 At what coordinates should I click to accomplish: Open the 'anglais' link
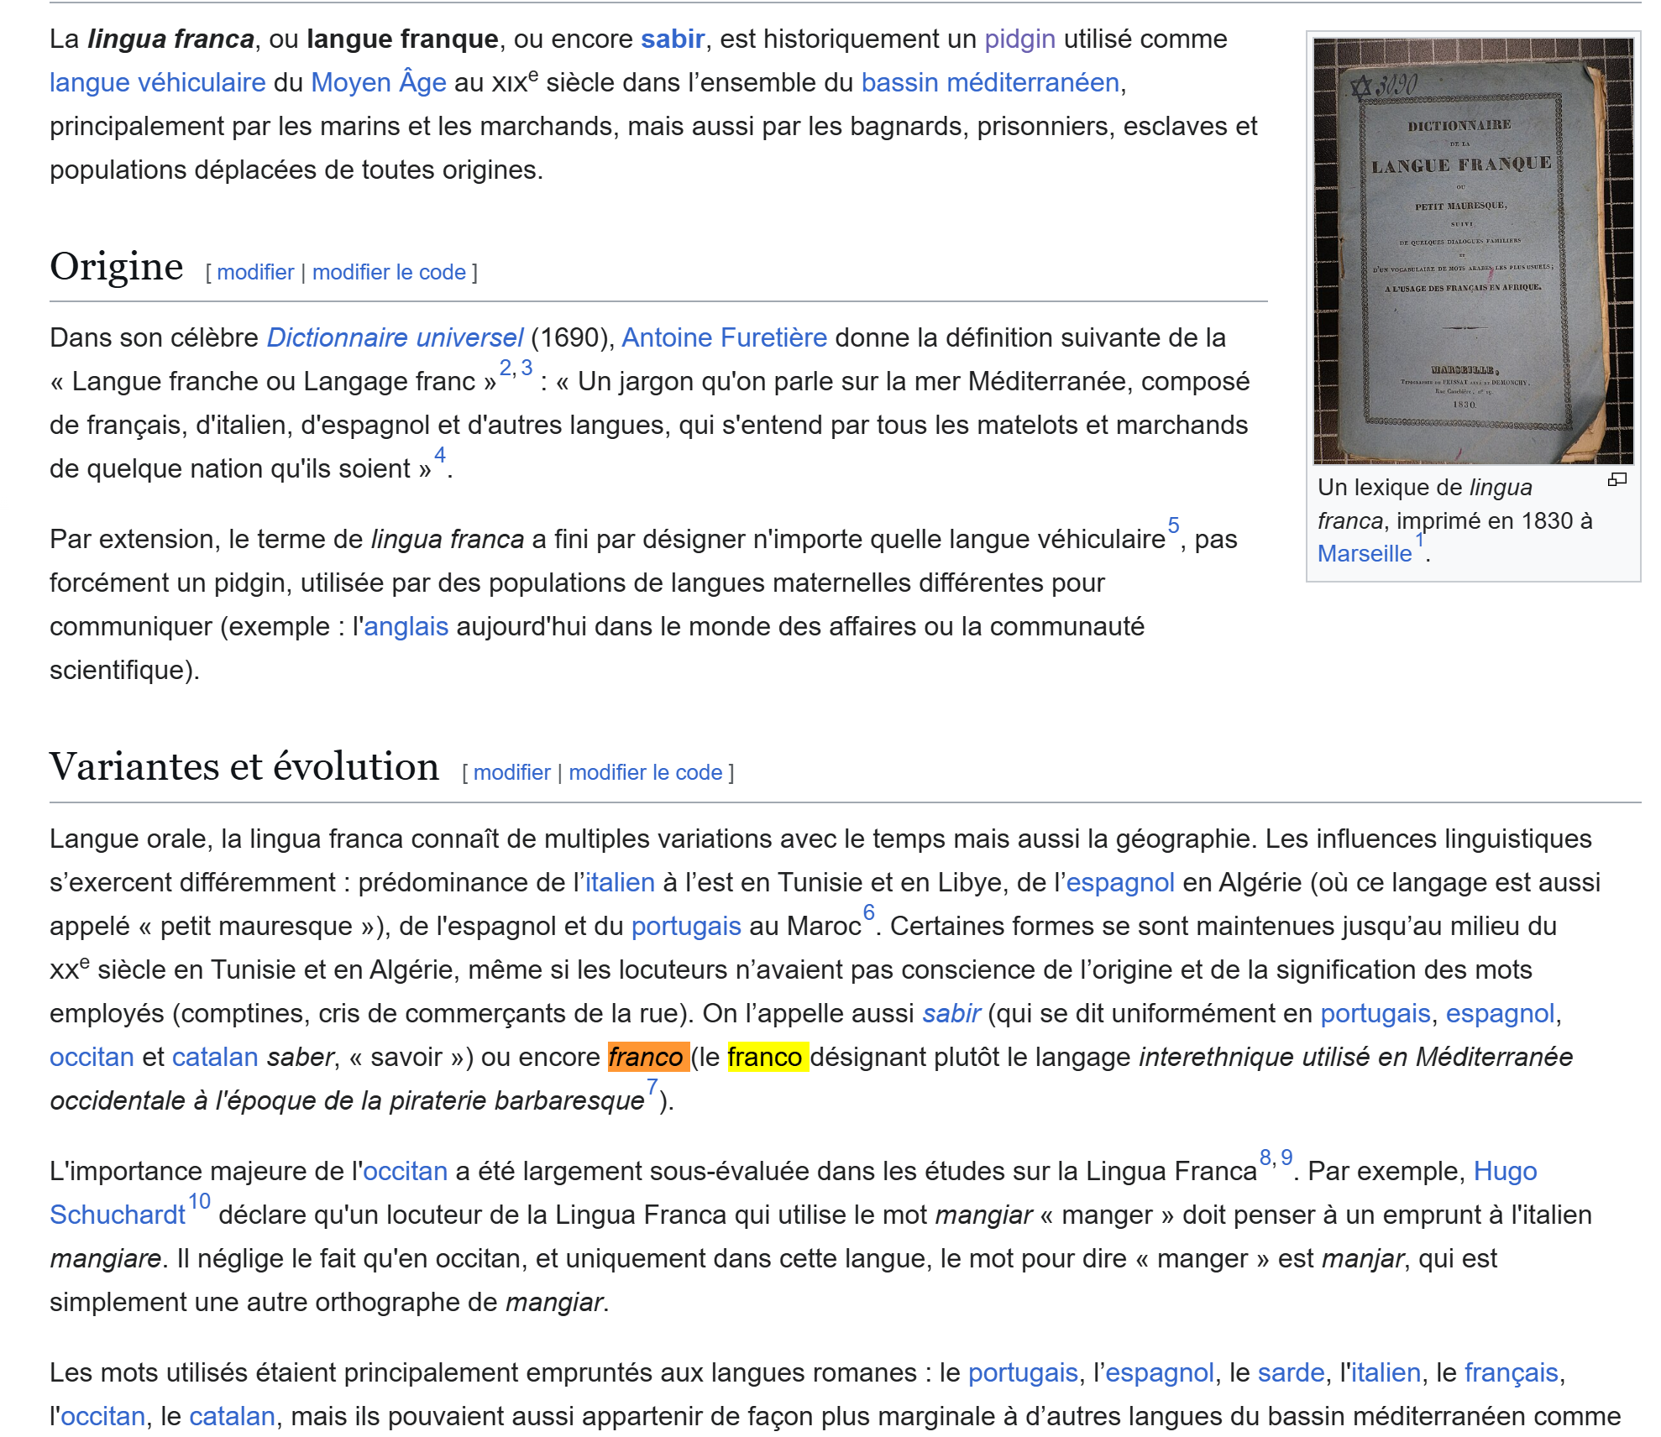406,626
